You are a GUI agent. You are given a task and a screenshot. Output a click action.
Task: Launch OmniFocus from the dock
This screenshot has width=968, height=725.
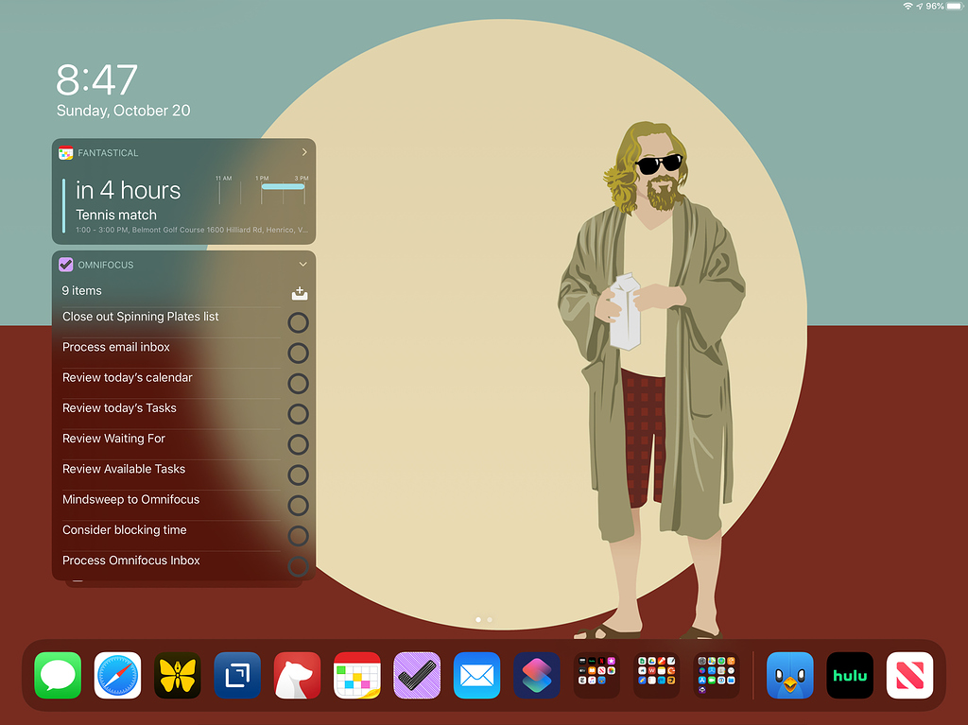417,675
